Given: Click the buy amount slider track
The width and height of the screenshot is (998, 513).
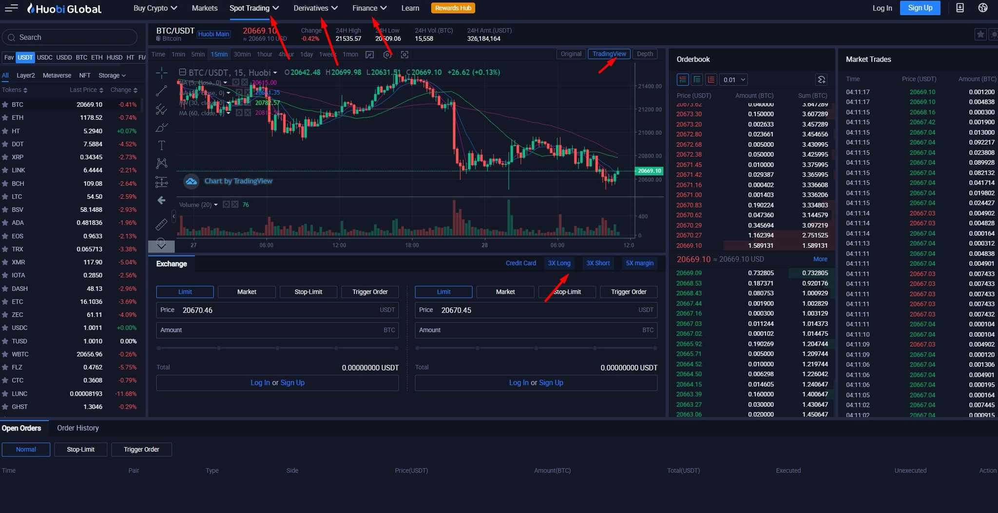Looking at the screenshot, I should [x=277, y=348].
